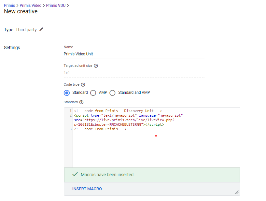Open the Primis VDU breadcrumb link
The height and width of the screenshot is (201, 266).
coord(56,6)
